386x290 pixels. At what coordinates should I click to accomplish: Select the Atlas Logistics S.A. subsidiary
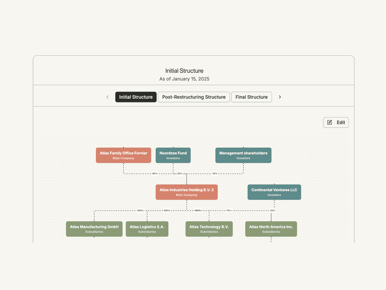pos(147,229)
